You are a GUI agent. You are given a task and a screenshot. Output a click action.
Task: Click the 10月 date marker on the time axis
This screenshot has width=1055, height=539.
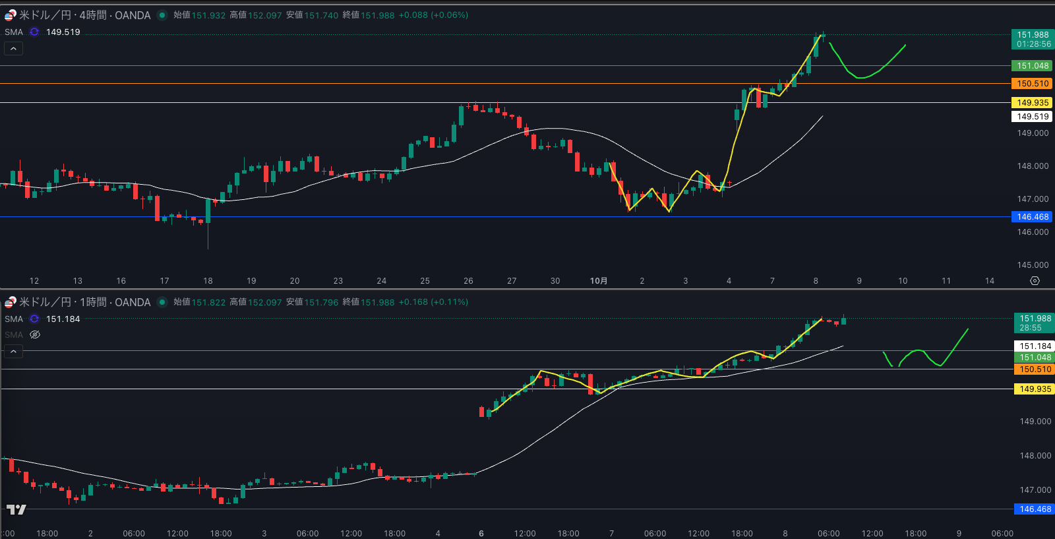coord(598,281)
